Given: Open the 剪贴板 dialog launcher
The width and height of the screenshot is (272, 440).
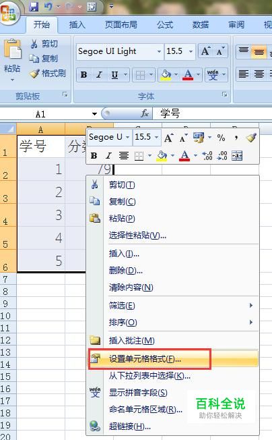Looking at the screenshot, I should point(65,94).
